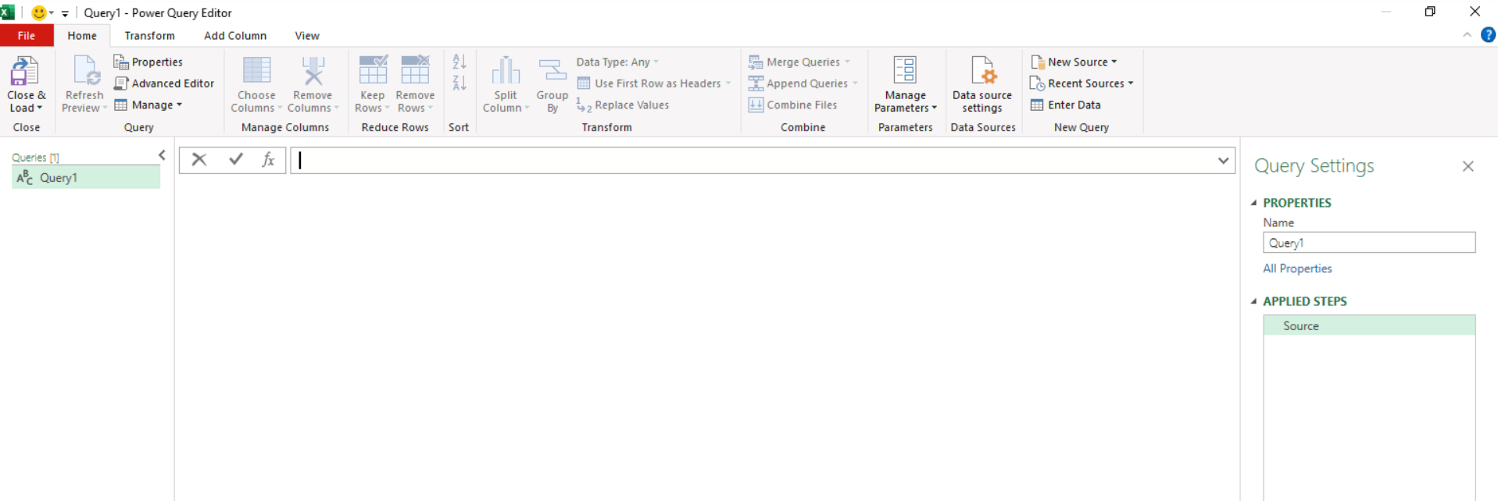
Task: Switch to the Home tab
Action: (82, 35)
